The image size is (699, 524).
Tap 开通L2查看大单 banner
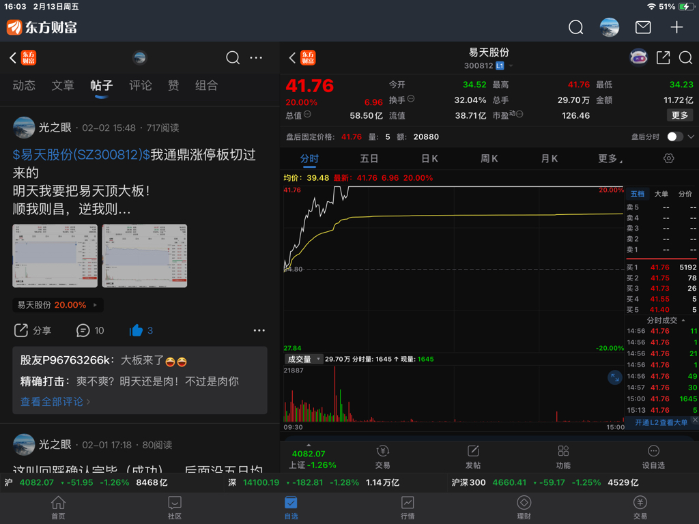coord(661,422)
